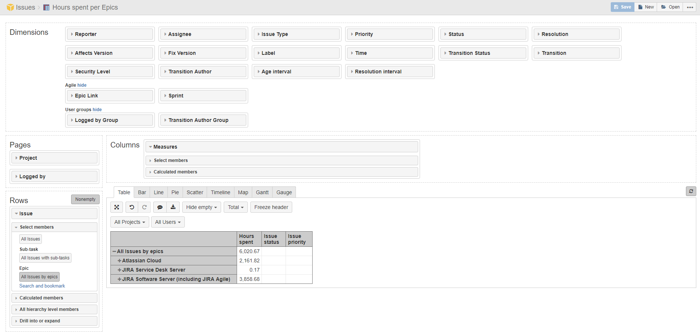The width and height of the screenshot is (700, 335).
Task: Enable Freeze header for the table
Action: [x=271, y=207]
